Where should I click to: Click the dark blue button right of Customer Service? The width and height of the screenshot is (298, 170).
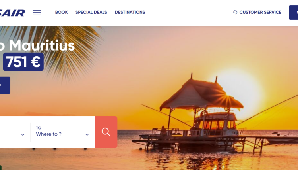click(x=294, y=13)
